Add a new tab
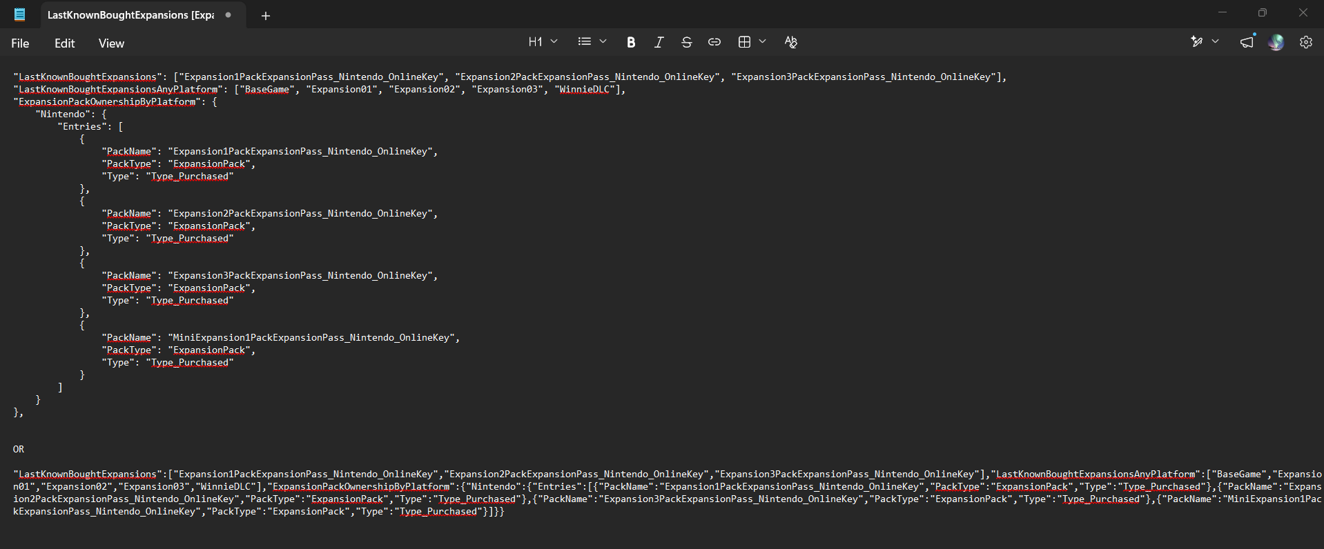Viewport: 1324px width, 549px height. point(265,15)
